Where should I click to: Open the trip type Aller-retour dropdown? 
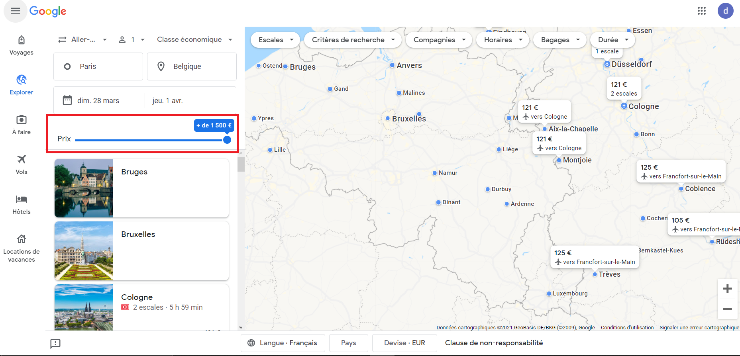[x=82, y=39]
